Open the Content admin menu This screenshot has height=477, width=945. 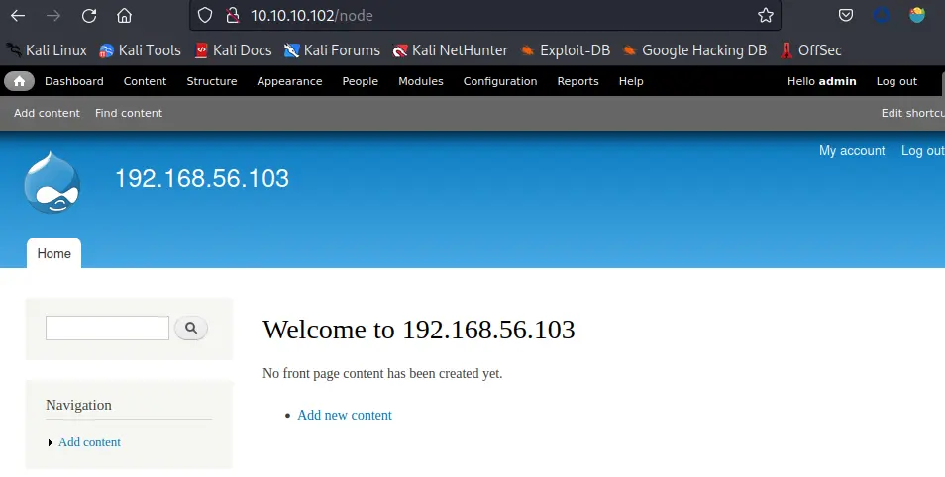(145, 81)
